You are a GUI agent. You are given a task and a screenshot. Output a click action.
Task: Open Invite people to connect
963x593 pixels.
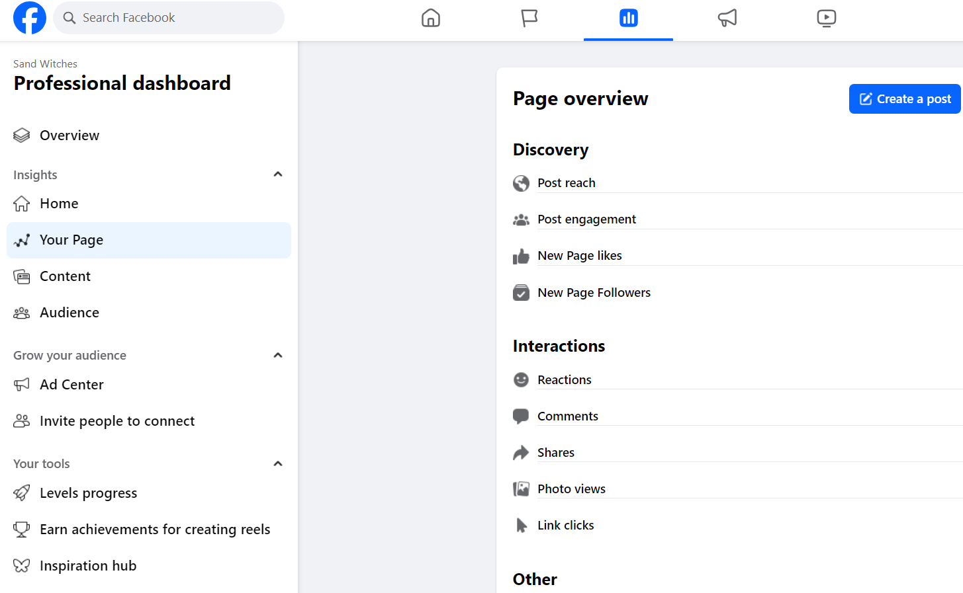(117, 420)
